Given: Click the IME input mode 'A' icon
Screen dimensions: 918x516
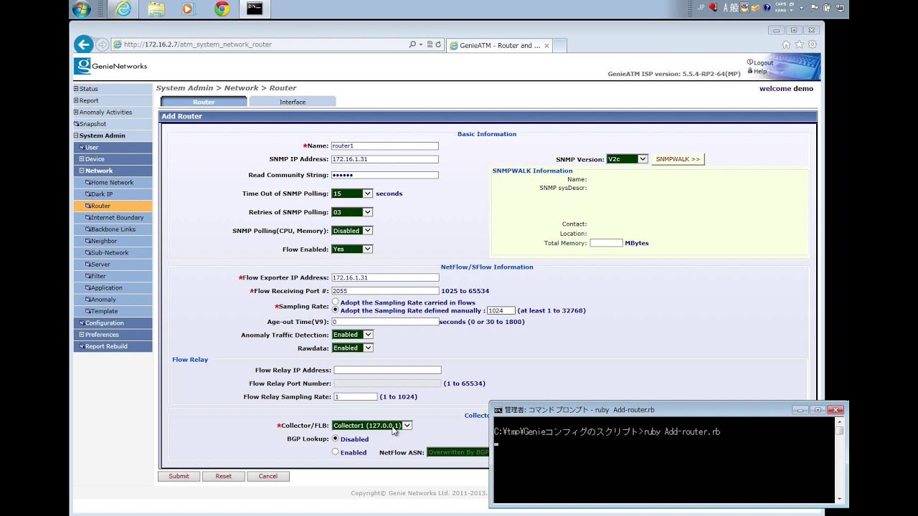Looking at the screenshot, I should tap(726, 8).
